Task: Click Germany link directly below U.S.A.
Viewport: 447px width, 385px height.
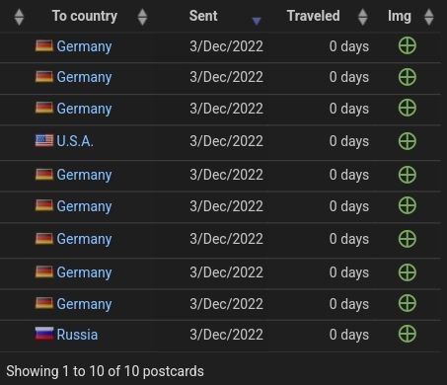Action: [84, 175]
